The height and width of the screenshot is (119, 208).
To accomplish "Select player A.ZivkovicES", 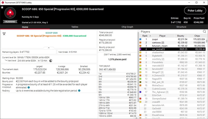I will (x=172, y=75).
